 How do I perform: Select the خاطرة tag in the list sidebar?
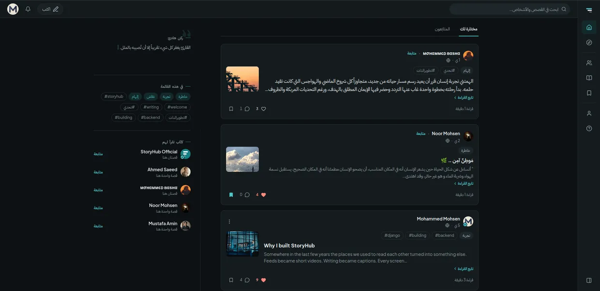pos(183,97)
